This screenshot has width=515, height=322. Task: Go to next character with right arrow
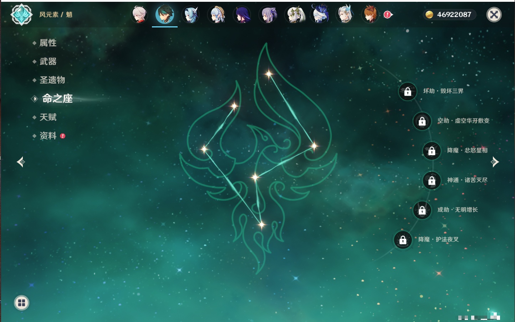pyautogui.click(x=494, y=162)
